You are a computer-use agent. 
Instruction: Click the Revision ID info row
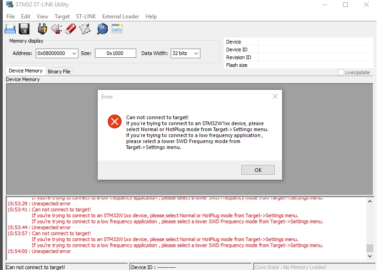pos(299,57)
